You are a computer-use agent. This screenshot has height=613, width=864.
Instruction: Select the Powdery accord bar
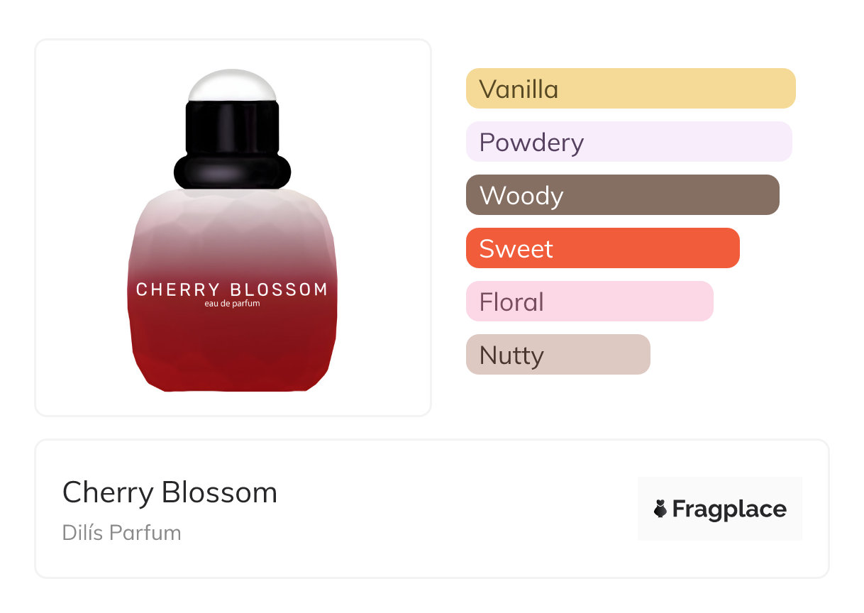628,142
